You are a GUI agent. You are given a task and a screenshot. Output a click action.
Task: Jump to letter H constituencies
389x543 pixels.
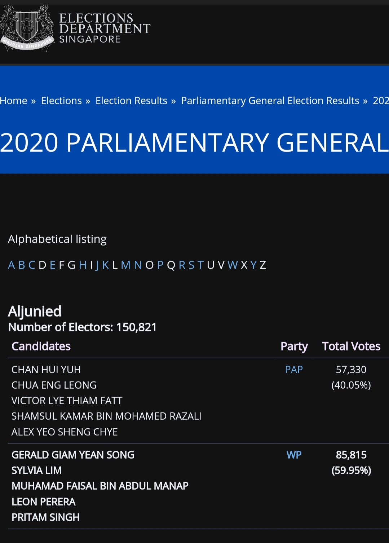point(83,265)
